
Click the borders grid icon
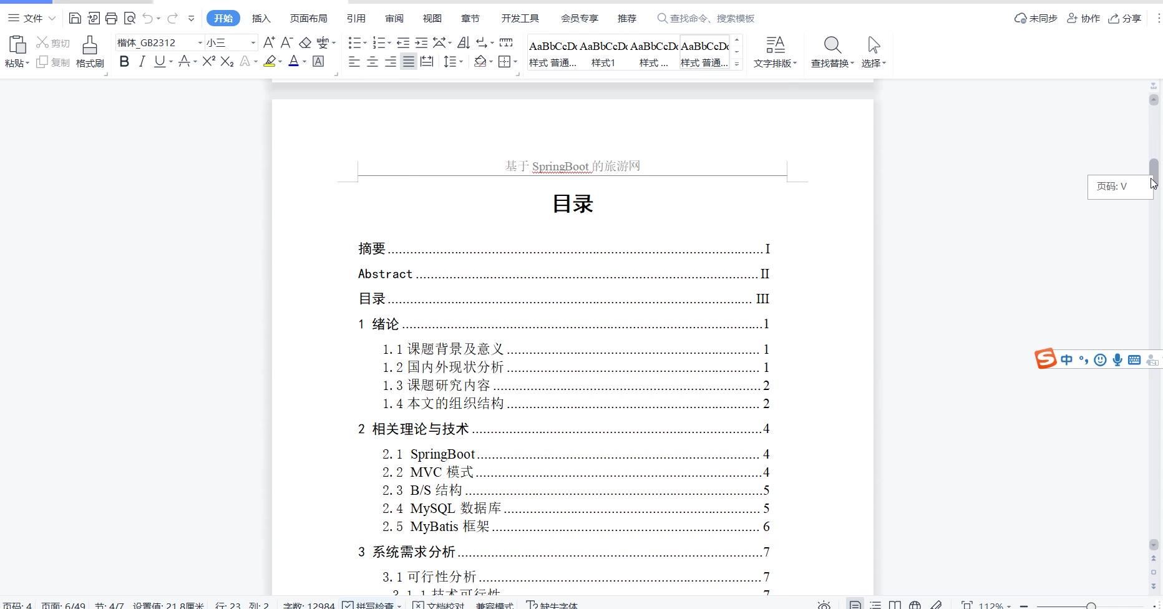pyautogui.click(x=505, y=61)
